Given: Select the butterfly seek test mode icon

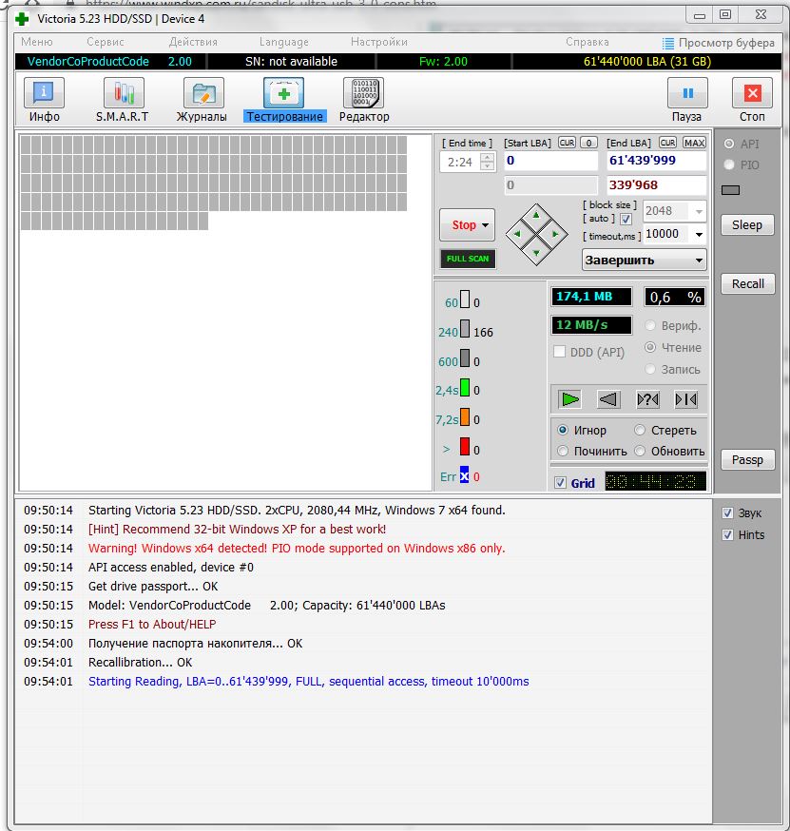Looking at the screenshot, I should [686, 399].
